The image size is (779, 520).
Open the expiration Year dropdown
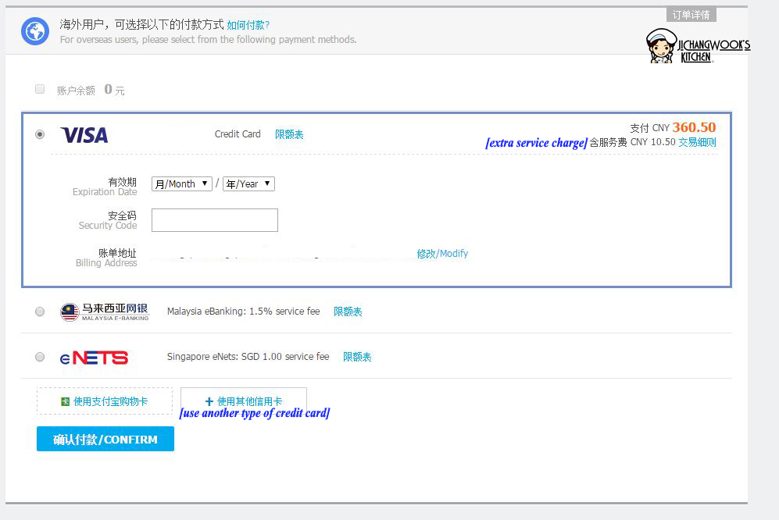[248, 184]
